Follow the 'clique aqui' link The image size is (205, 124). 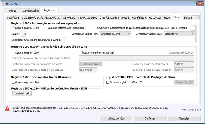tap(79, 28)
